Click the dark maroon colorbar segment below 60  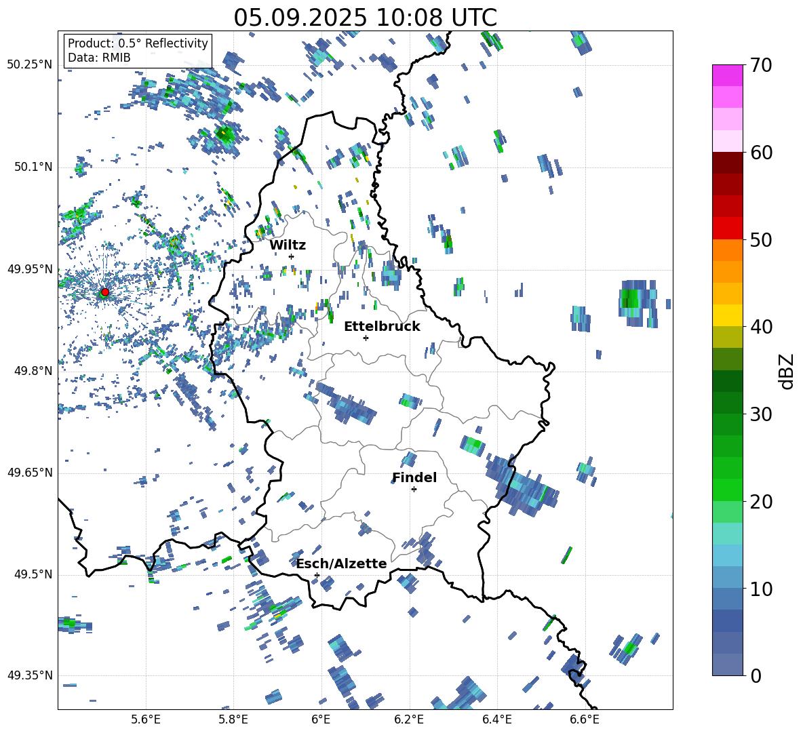click(727, 163)
